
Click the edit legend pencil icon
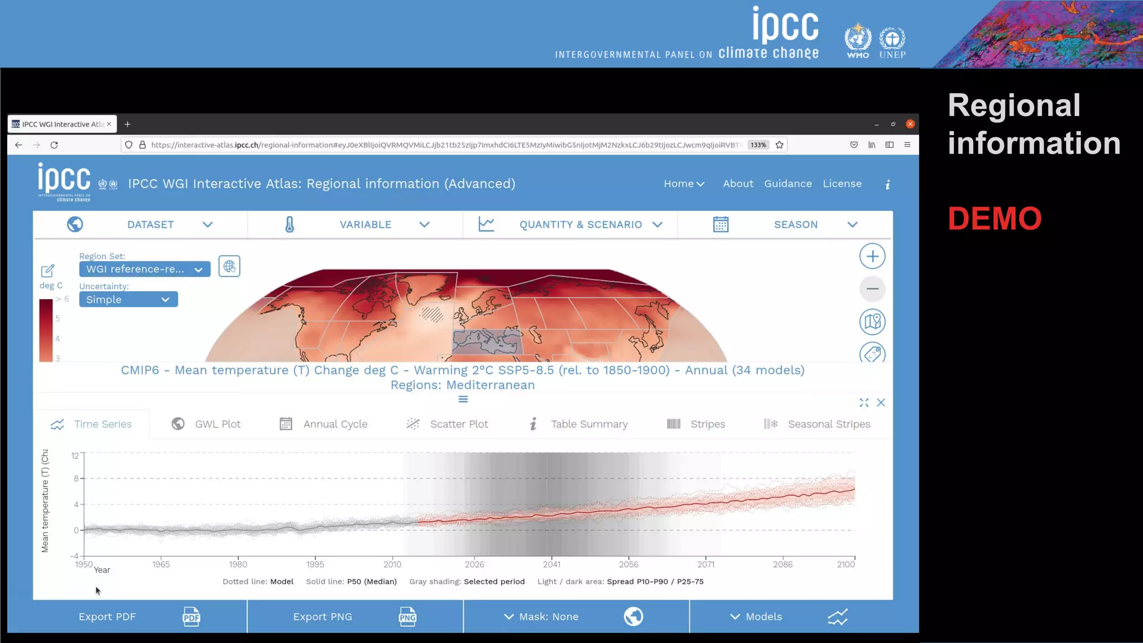pyautogui.click(x=47, y=271)
